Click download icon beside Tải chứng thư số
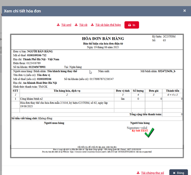 click(138, 173)
